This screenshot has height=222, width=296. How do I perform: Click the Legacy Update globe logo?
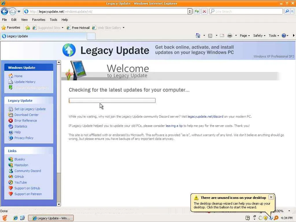point(69,50)
